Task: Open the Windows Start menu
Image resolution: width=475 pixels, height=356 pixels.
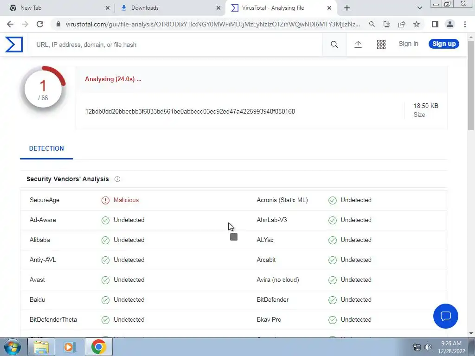Action: 13,347
